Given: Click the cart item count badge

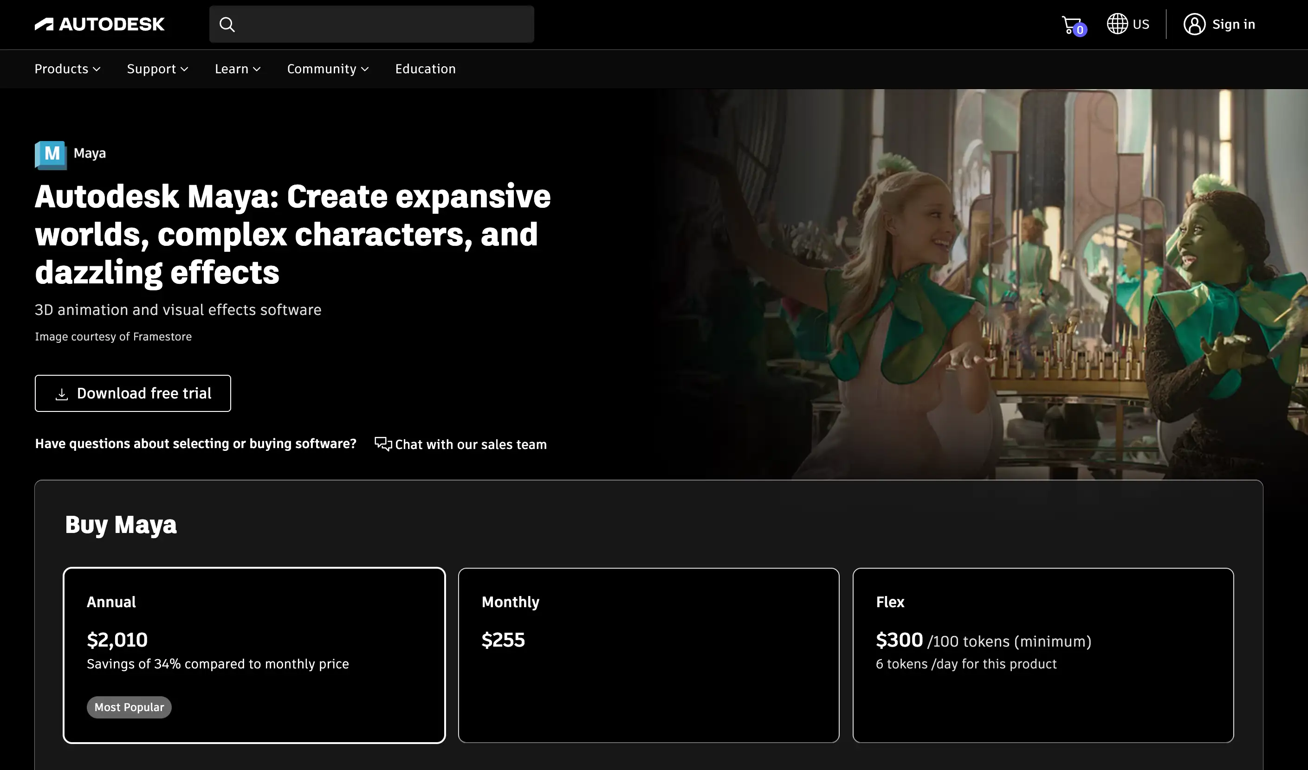Looking at the screenshot, I should click(x=1080, y=30).
